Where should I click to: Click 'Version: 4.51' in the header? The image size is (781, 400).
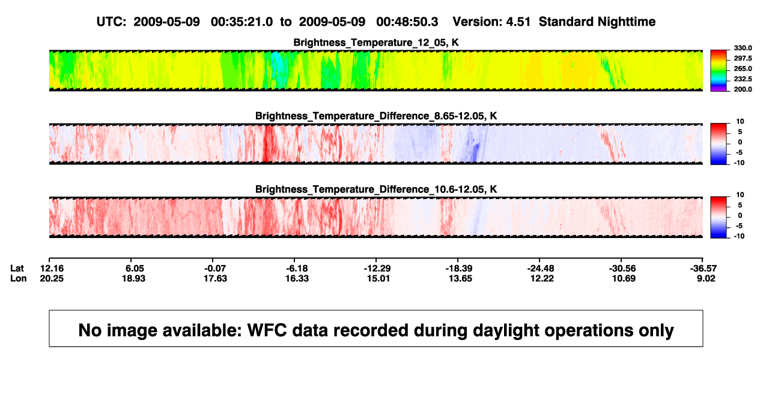pos(493,22)
